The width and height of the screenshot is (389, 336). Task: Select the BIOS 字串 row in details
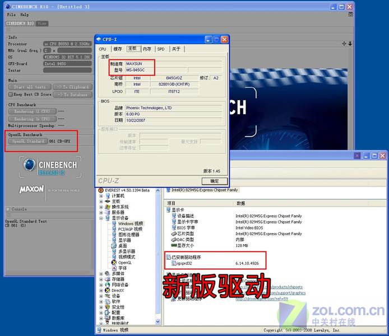click(x=186, y=228)
